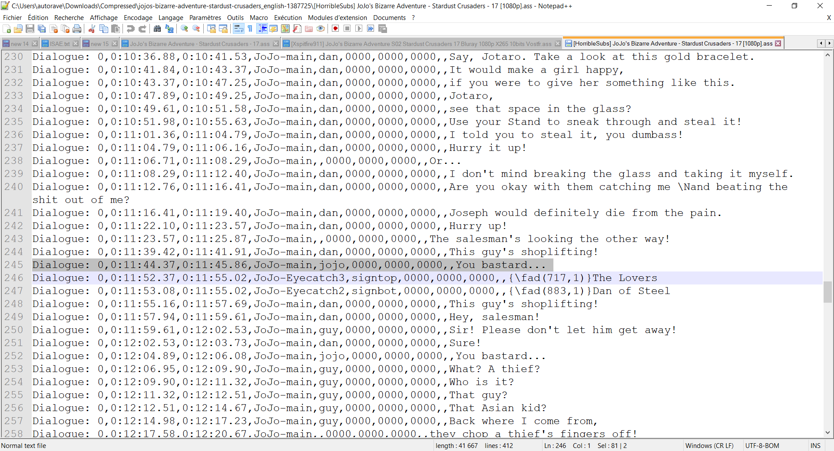Toggle word wrap in the toolbar
This screenshot has width=834, height=451.
pyautogui.click(x=238, y=29)
